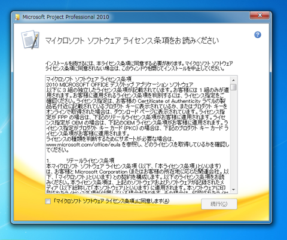287x240 pixels.
Task: Click the instruction text starting with インストールを続けるには
Action: pos(139,66)
